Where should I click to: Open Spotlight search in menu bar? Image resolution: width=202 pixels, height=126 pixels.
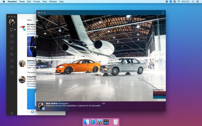(x=193, y=2)
